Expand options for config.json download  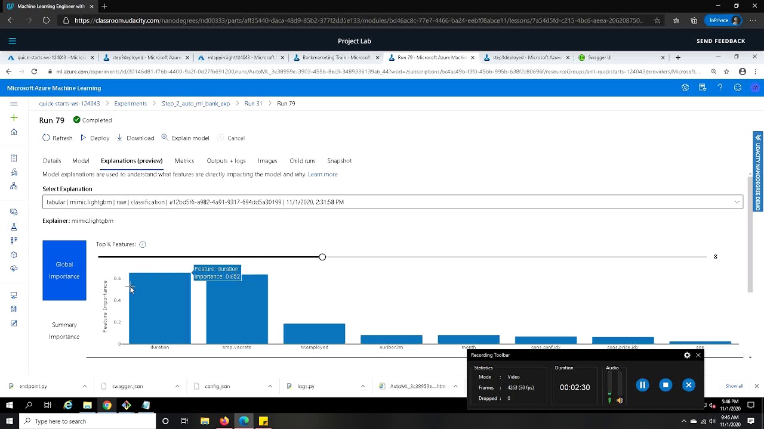coord(270,386)
